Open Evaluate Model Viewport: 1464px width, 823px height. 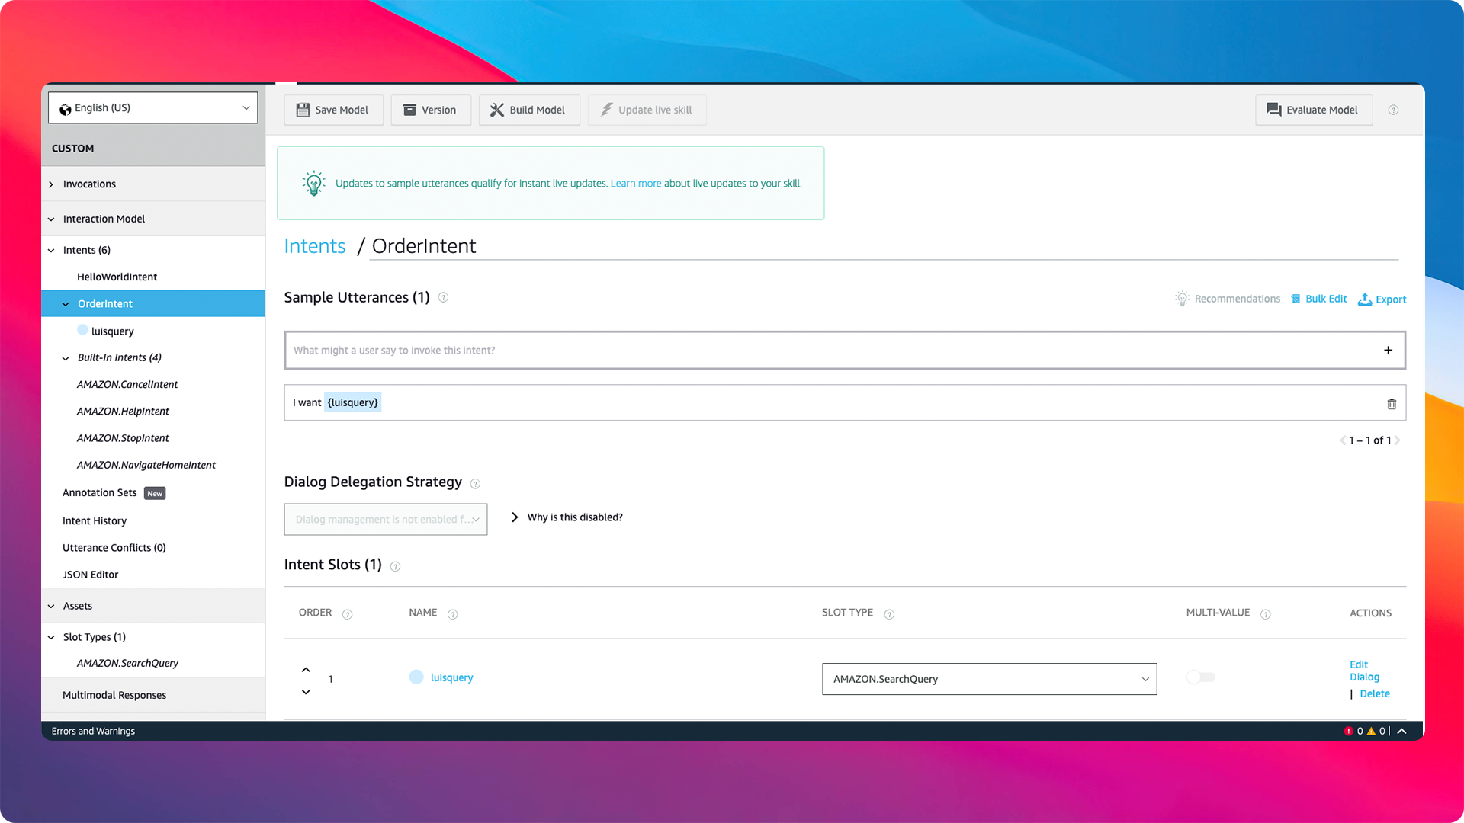1313,110
